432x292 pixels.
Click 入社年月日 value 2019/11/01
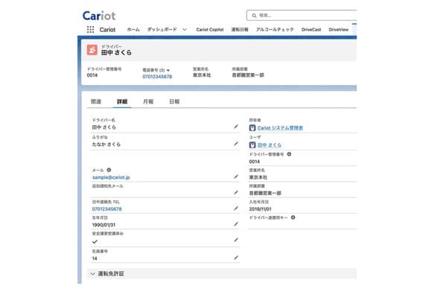click(x=260, y=209)
